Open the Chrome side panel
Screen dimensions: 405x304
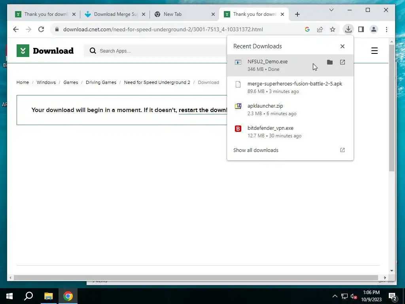(x=361, y=29)
